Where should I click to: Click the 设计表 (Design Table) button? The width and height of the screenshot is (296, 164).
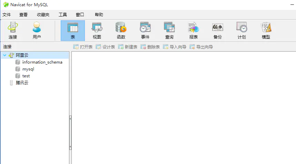pos(105,47)
